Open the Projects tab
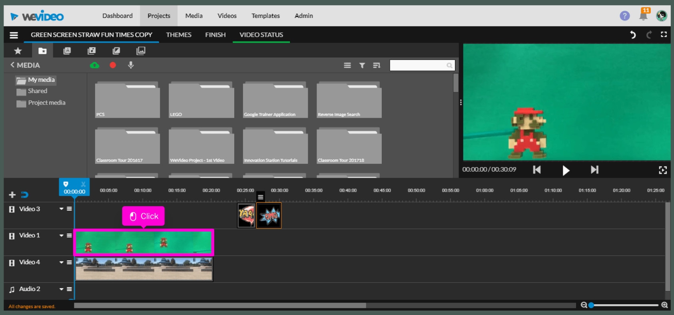 pyautogui.click(x=159, y=16)
